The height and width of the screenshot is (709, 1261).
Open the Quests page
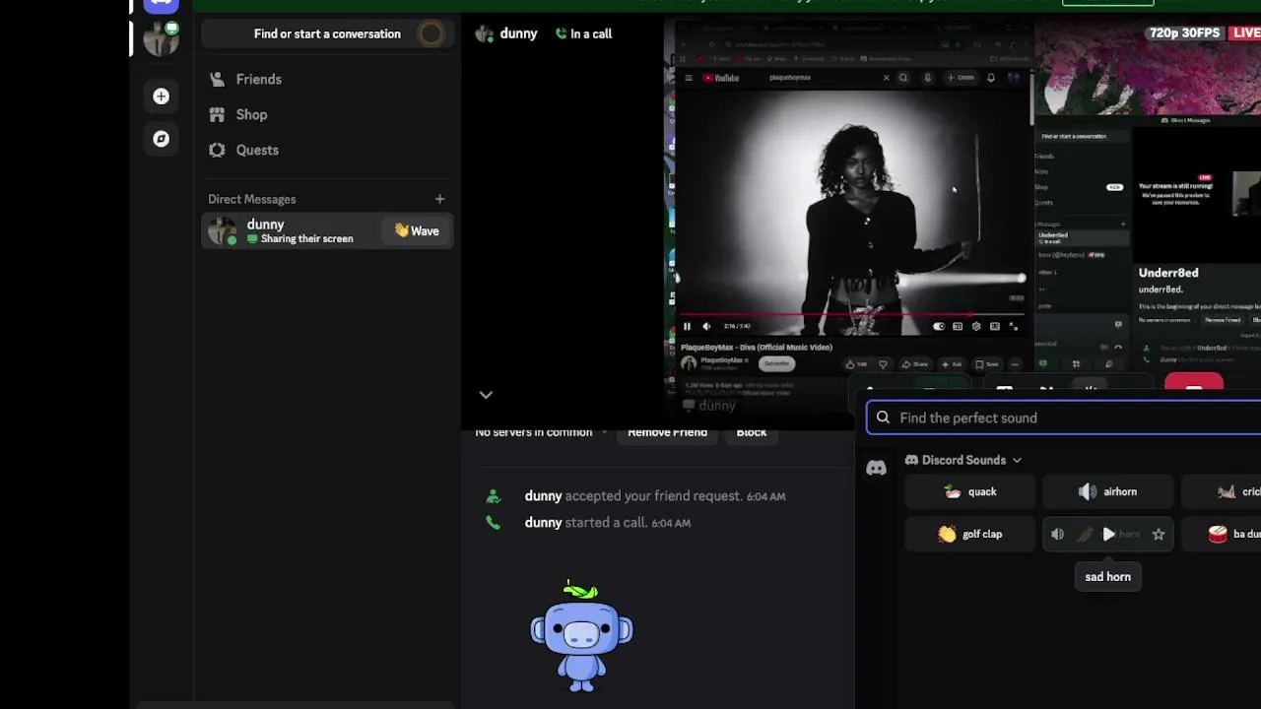coord(327,150)
